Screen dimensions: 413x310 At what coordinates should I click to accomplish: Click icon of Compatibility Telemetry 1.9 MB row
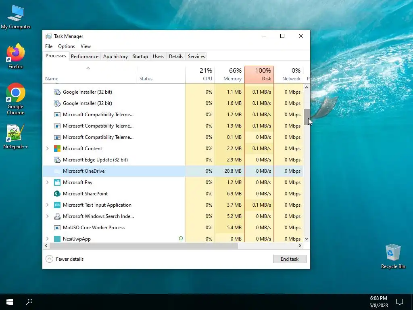[x=57, y=126]
